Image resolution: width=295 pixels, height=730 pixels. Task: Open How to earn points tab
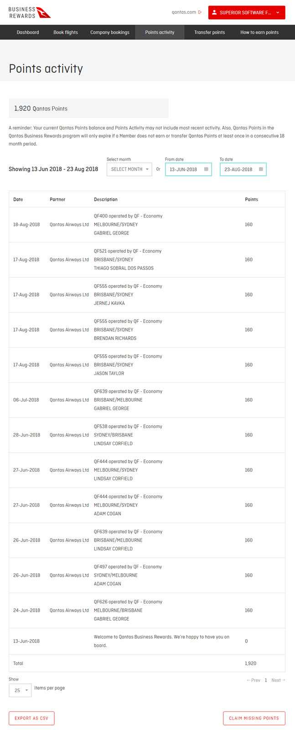259,32
